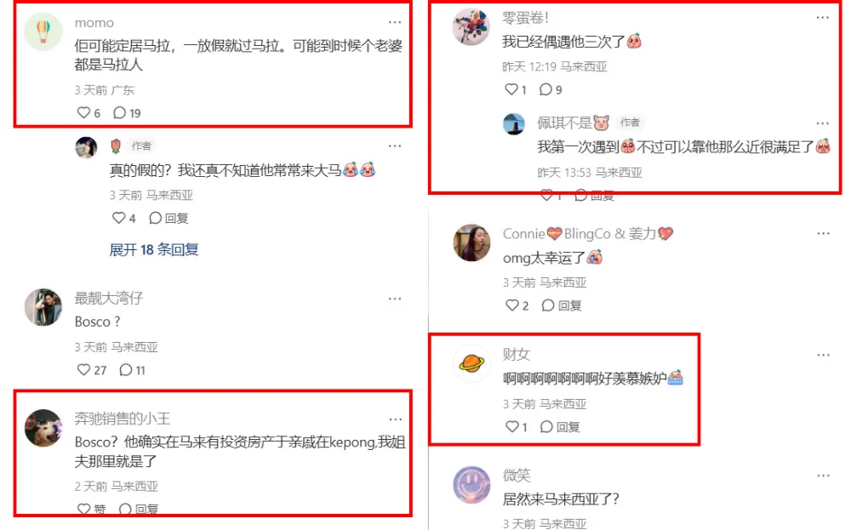Screen dimensions: 851x530
Task: Like 财女's comment with heart icon
Action: point(511,427)
